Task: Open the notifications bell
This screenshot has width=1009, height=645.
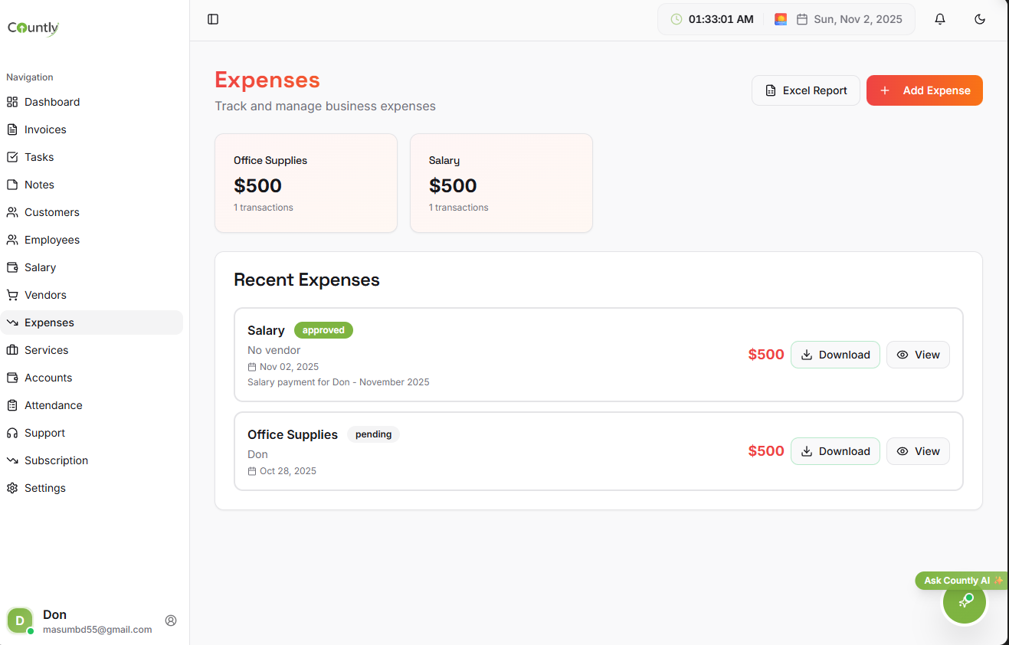Action: (940, 19)
